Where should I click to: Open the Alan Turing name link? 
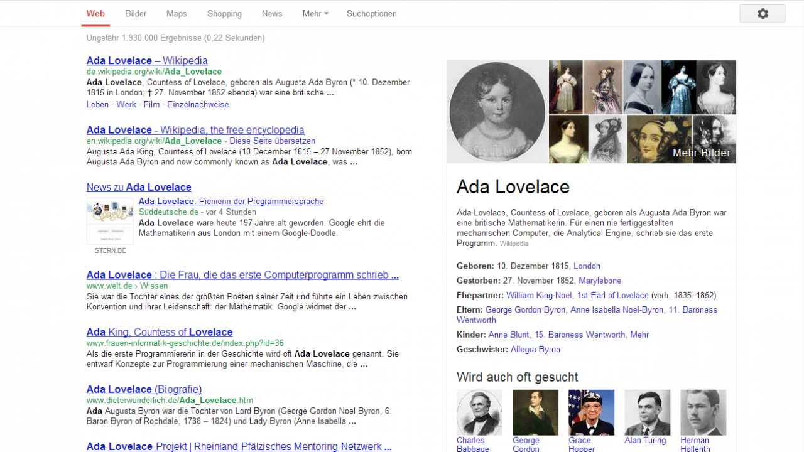(645, 441)
